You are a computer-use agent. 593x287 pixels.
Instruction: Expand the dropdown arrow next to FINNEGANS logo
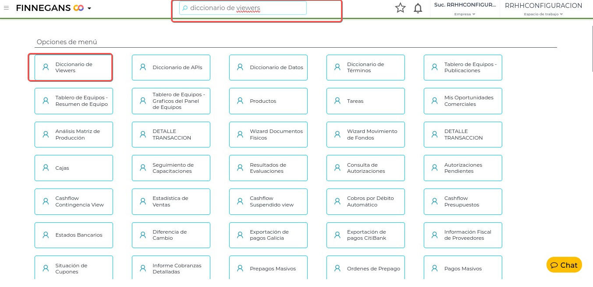click(x=89, y=8)
